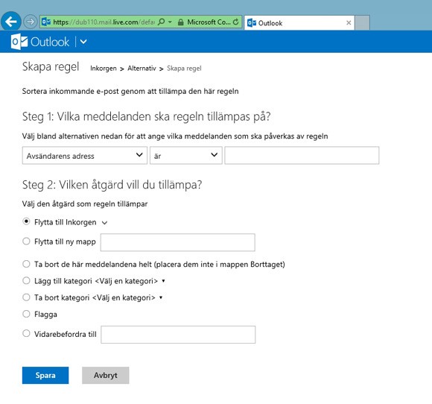The width and height of the screenshot is (432, 404).
Task: Close the Outlook browser tab
Action: pos(349,22)
